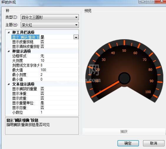Image resolution: width=166 pixels, height=149 pixels.
Task: Click the 显示捕获的重量 property row
Action: click(45, 89)
